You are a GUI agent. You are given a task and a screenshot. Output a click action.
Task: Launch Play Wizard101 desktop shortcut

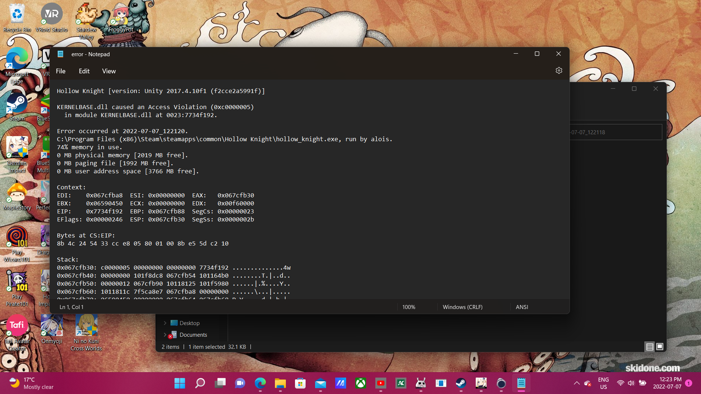click(x=17, y=244)
